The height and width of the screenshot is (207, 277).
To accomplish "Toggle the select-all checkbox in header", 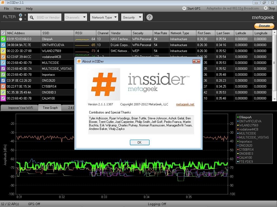I will [x=3, y=33].
